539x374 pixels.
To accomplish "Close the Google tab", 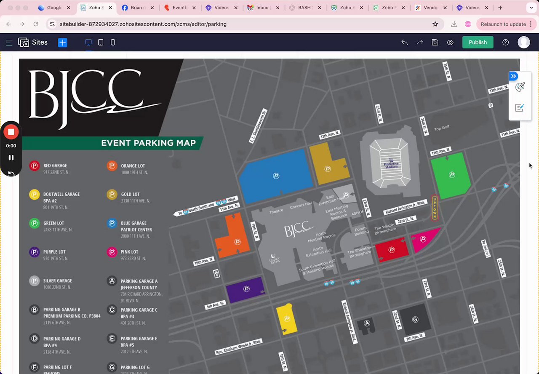I will point(69,8).
